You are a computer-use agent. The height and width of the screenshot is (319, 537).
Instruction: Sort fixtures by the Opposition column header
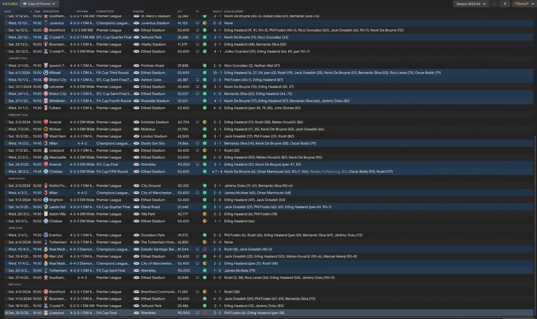point(51,11)
